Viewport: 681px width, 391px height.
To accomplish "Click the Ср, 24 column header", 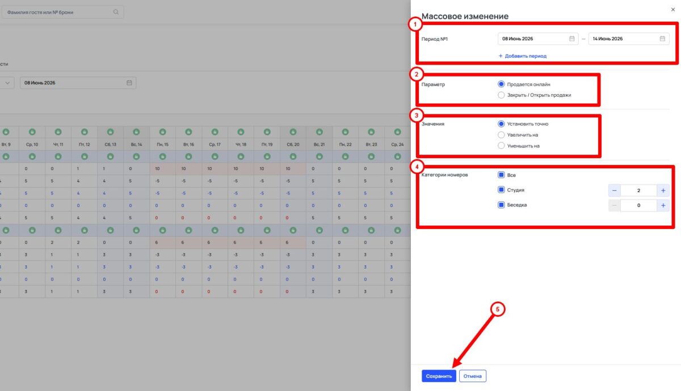I will point(398,144).
